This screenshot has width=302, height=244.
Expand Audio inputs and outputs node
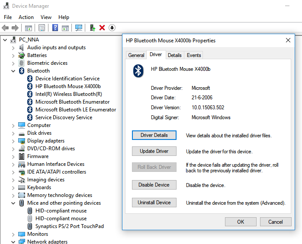coord(13,48)
